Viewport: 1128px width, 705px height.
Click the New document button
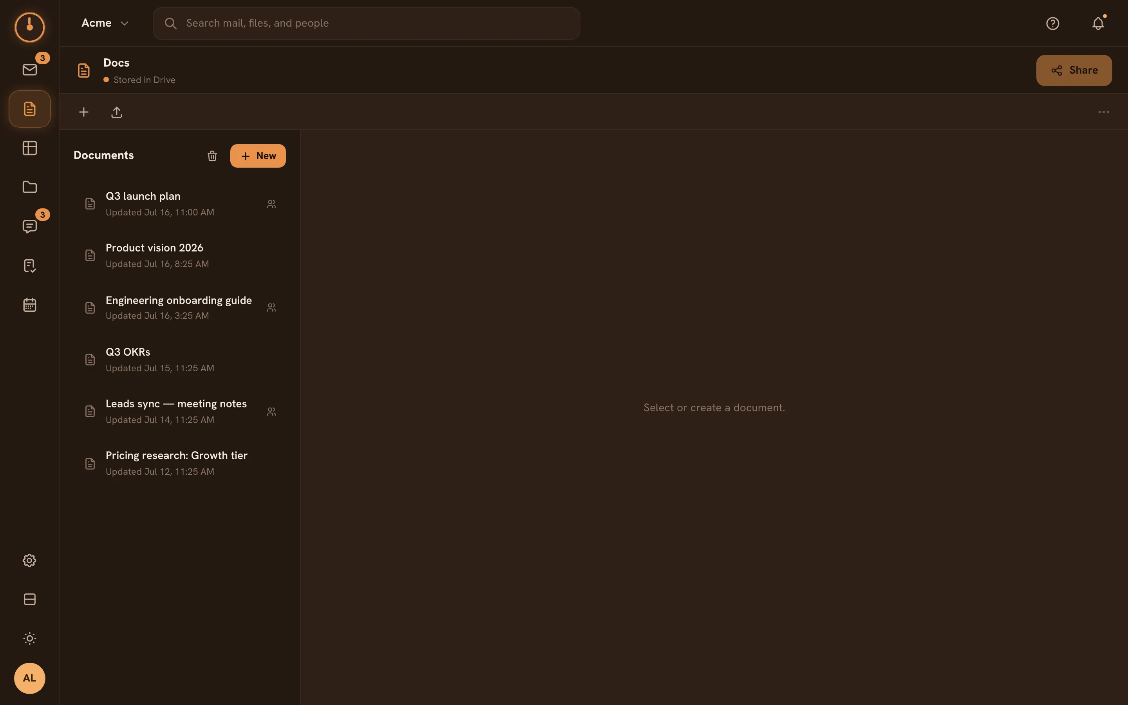point(258,156)
